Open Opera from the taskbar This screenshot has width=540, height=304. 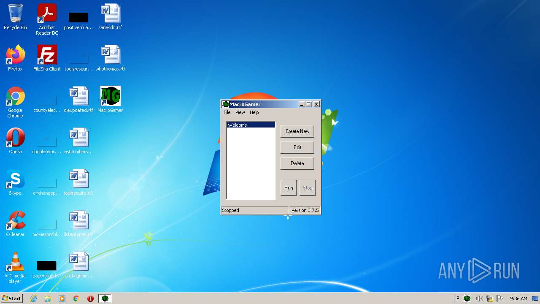coord(90,299)
